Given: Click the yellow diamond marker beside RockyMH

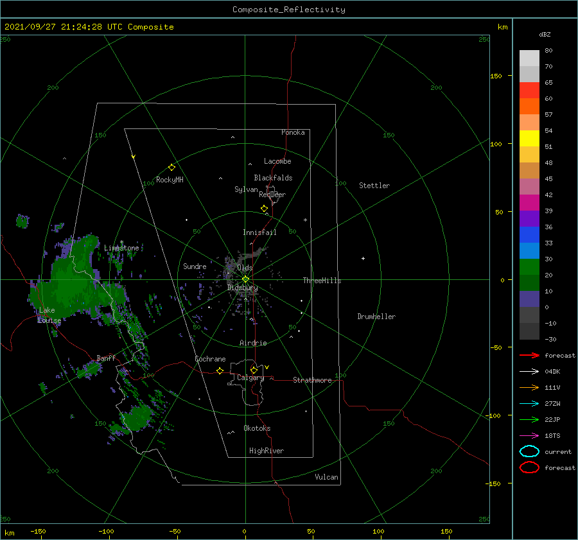Looking at the screenshot, I should [x=171, y=168].
